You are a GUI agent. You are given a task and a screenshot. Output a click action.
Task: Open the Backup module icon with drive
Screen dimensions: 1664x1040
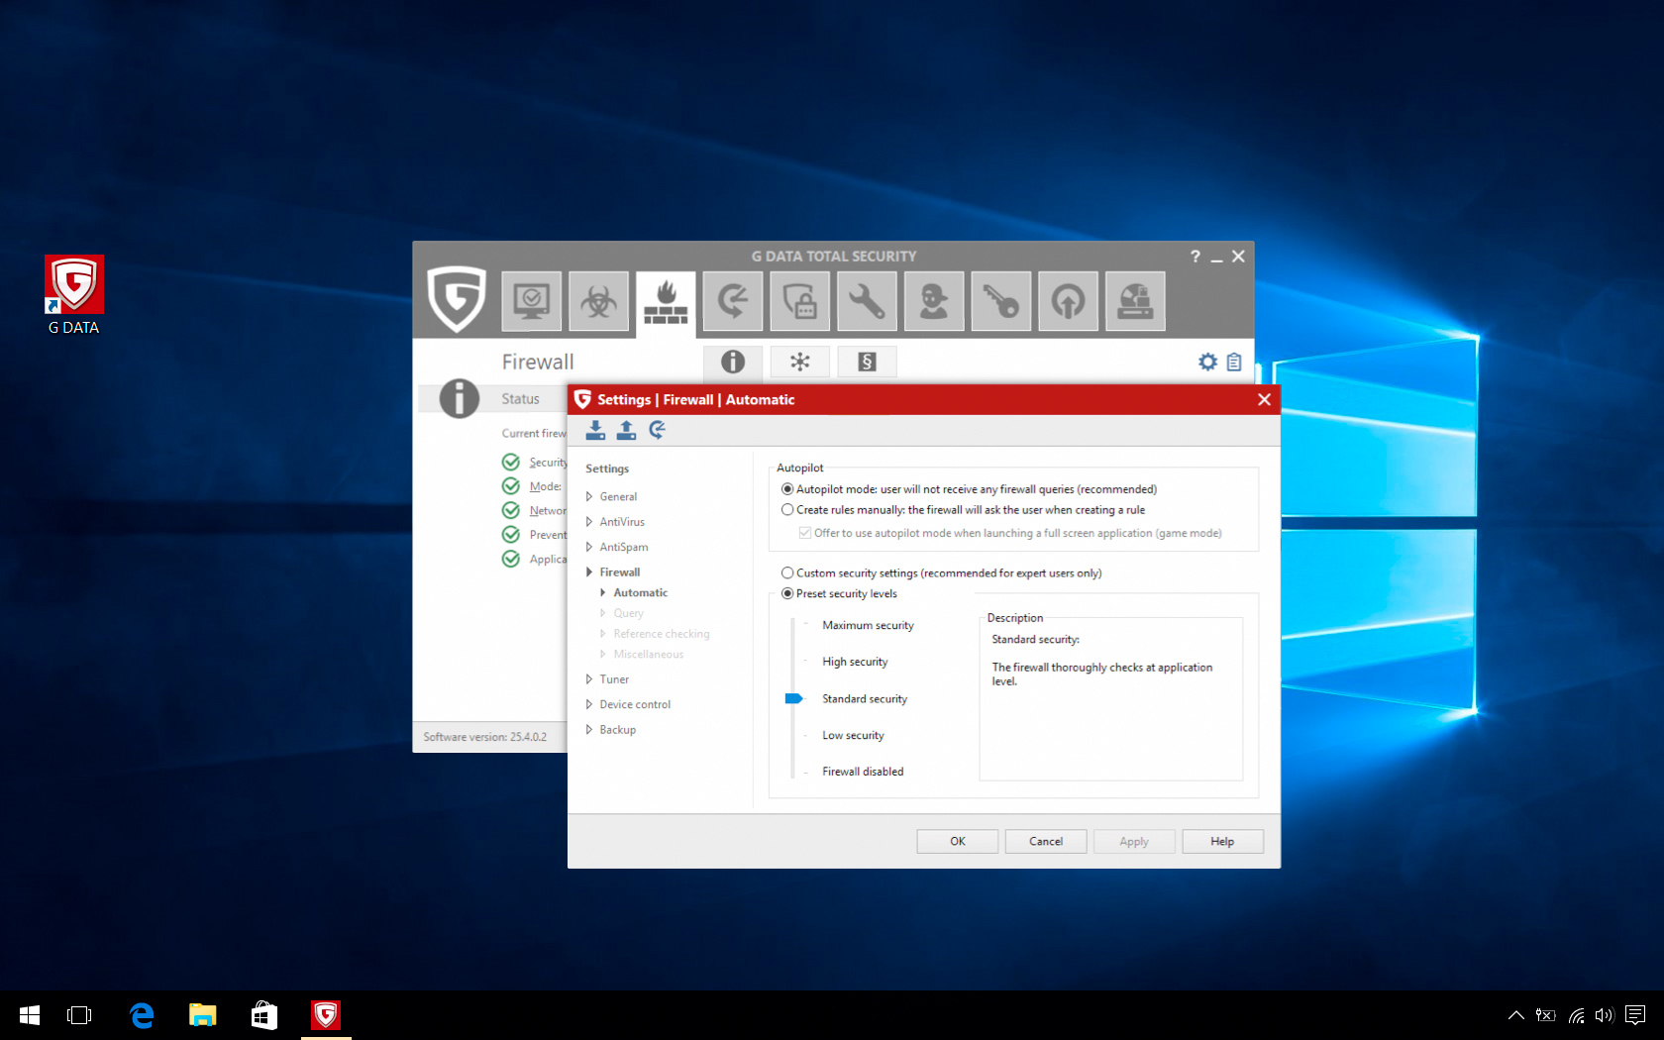point(1135,301)
